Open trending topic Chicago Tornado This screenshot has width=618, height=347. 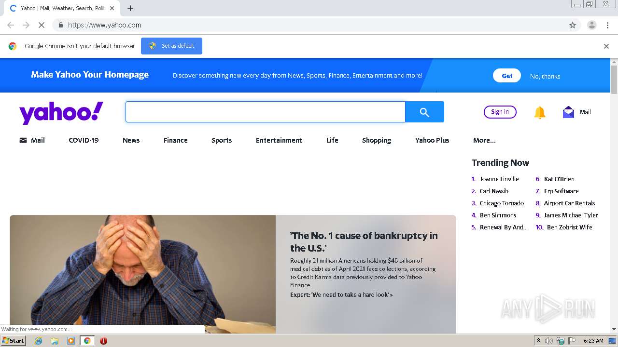click(x=502, y=203)
